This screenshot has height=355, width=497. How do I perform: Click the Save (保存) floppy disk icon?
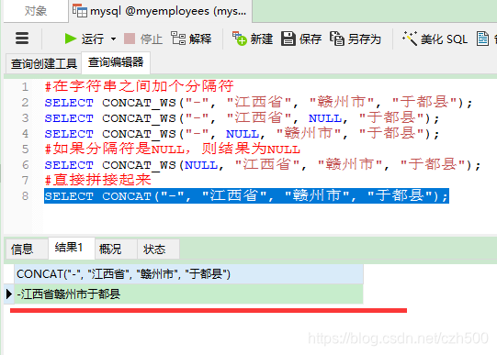(288, 39)
